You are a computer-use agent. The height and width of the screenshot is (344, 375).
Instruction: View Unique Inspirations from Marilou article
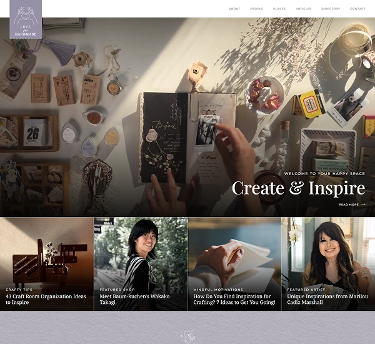327,299
